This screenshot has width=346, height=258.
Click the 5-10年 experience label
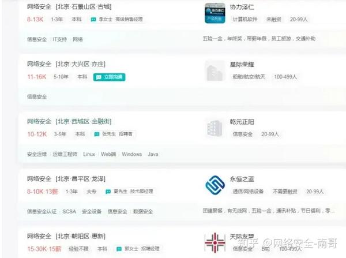tap(61, 77)
